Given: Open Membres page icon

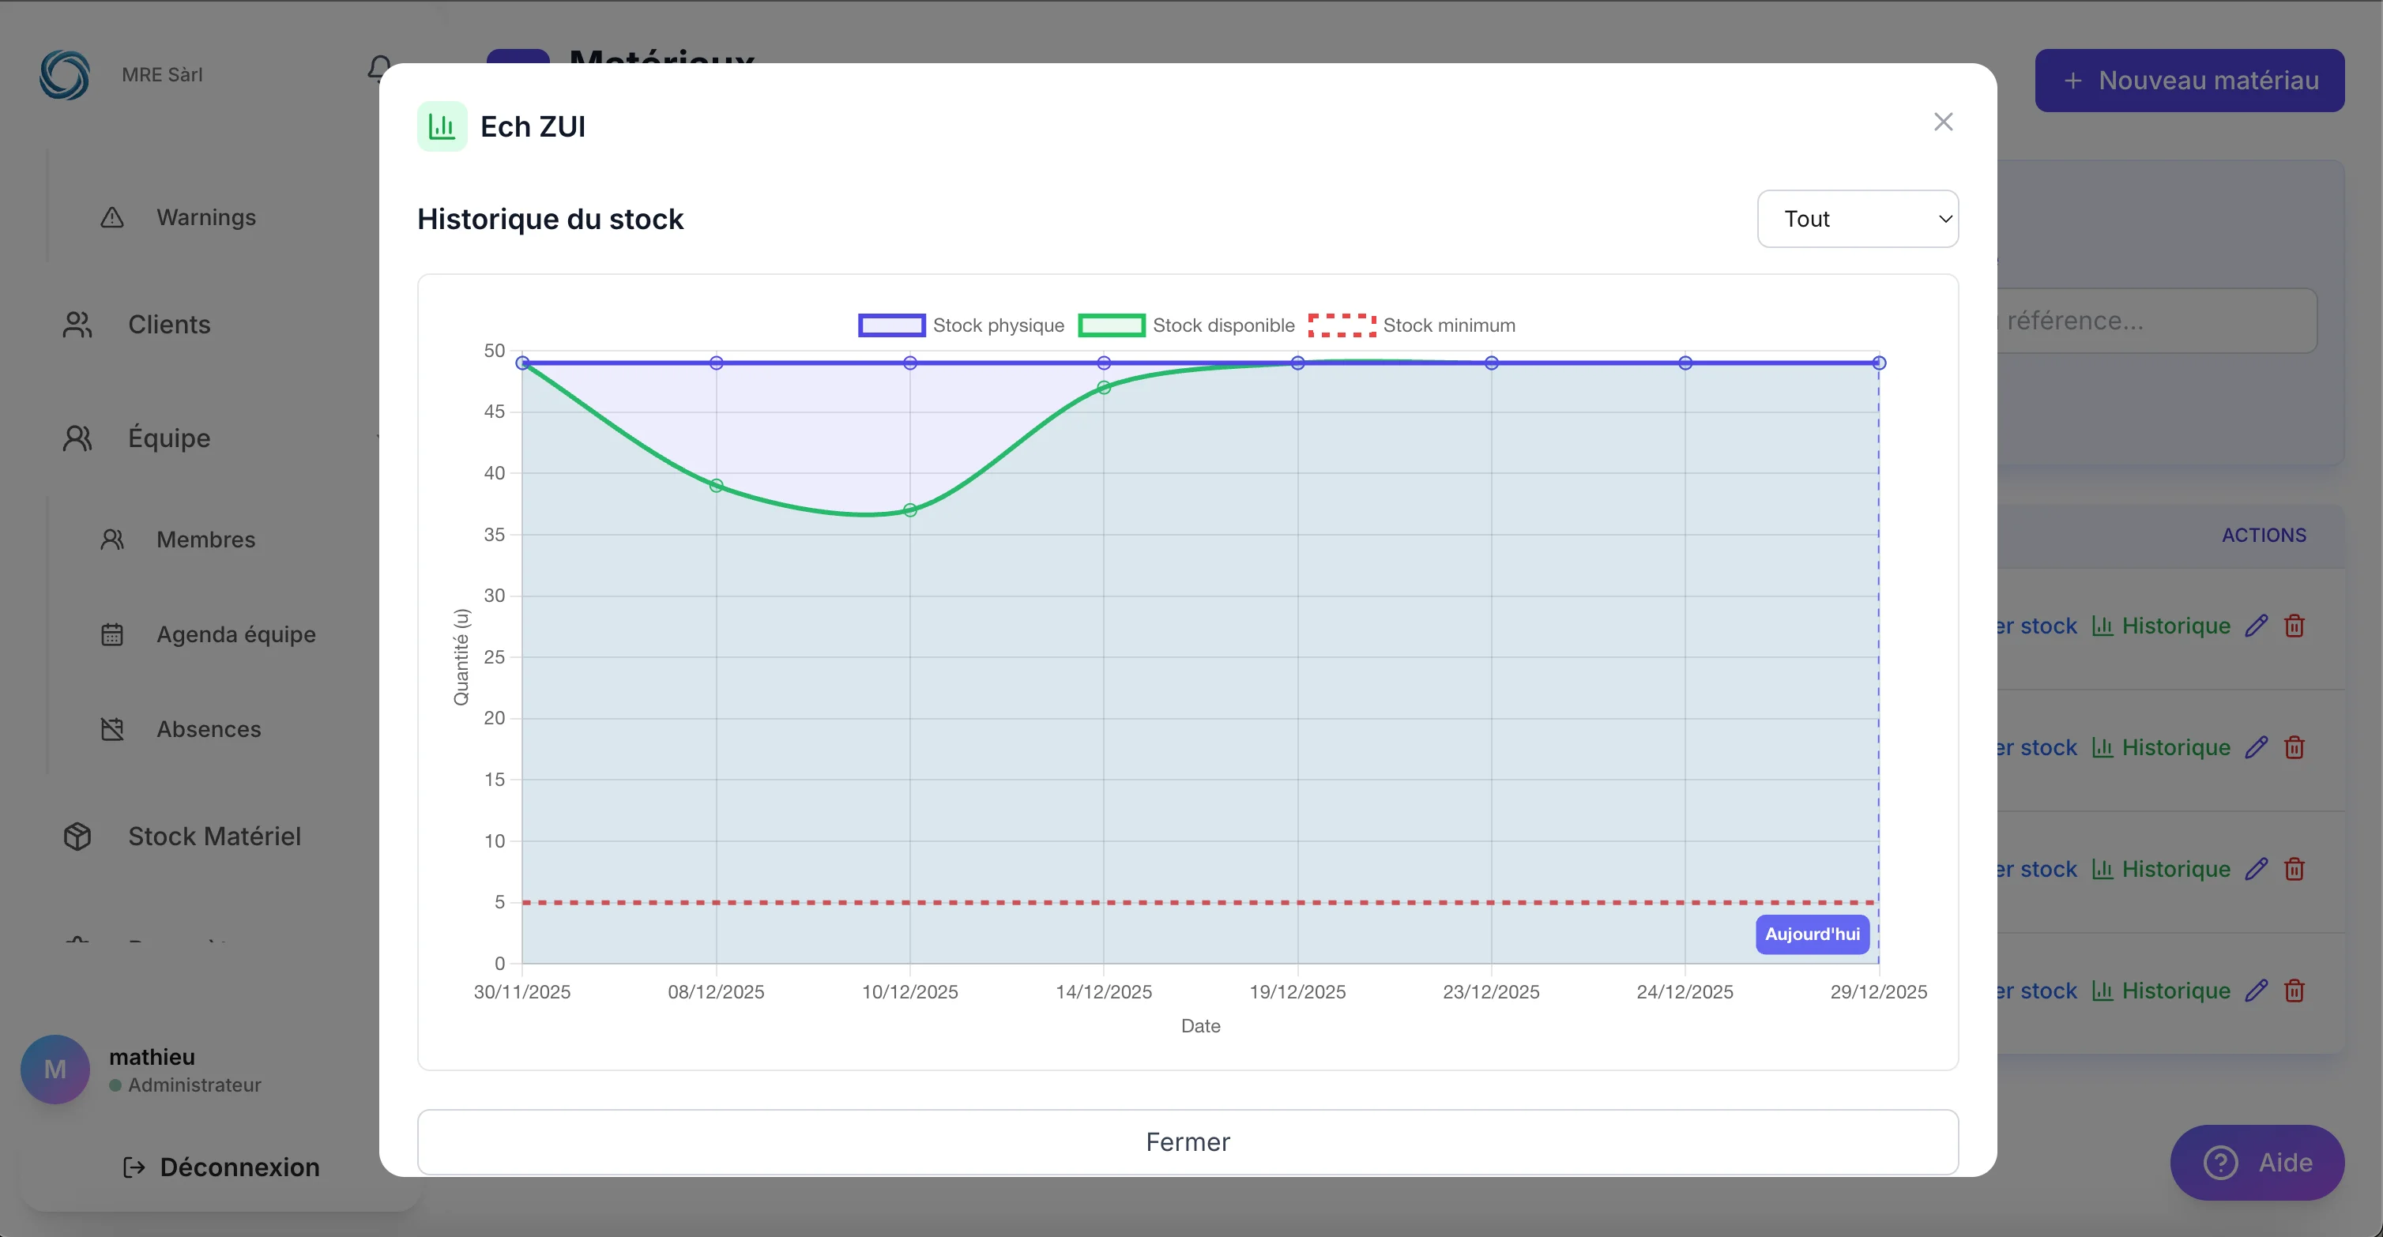Looking at the screenshot, I should tap(112, 540).
